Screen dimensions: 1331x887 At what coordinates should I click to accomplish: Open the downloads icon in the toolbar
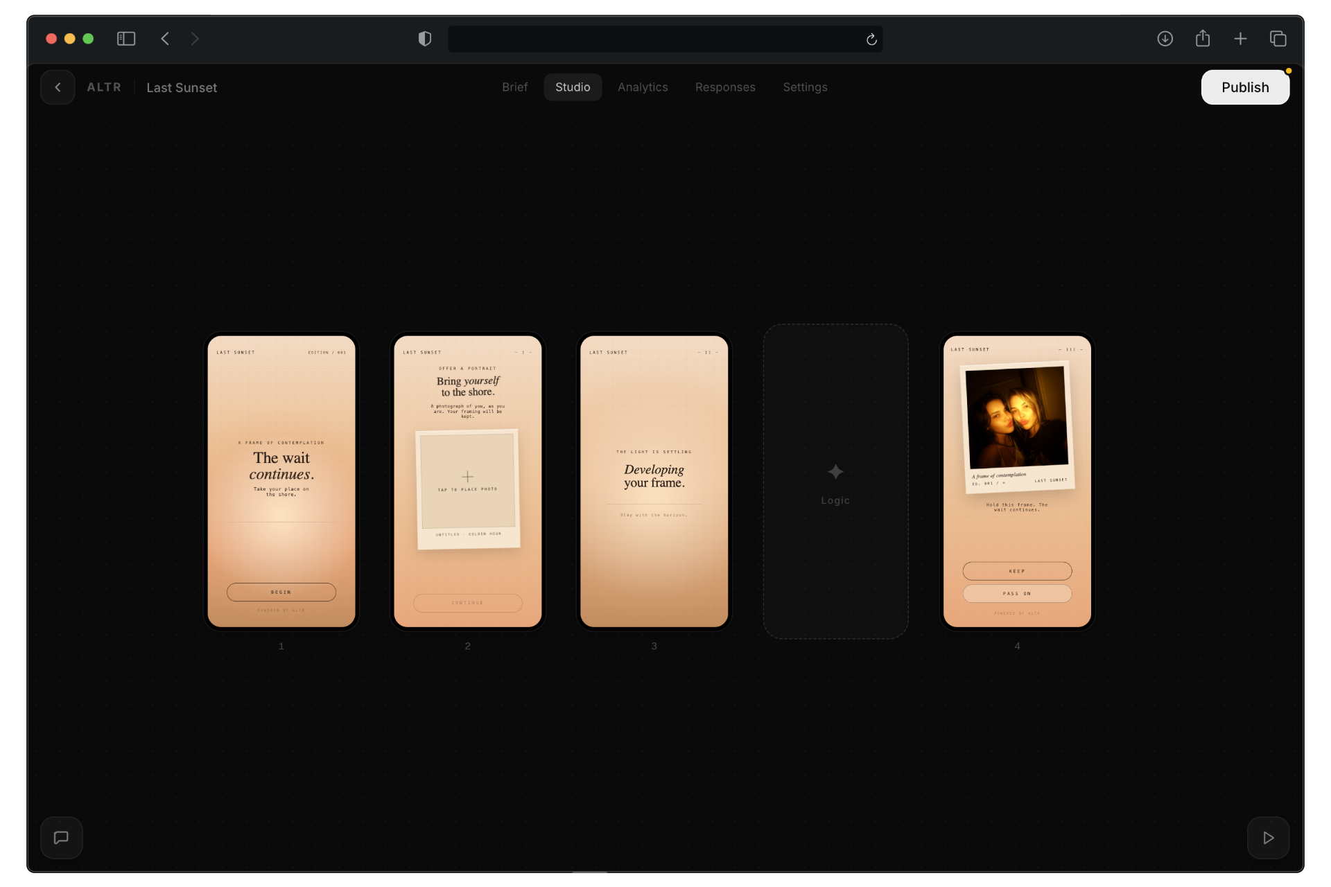pos(1165,39)
